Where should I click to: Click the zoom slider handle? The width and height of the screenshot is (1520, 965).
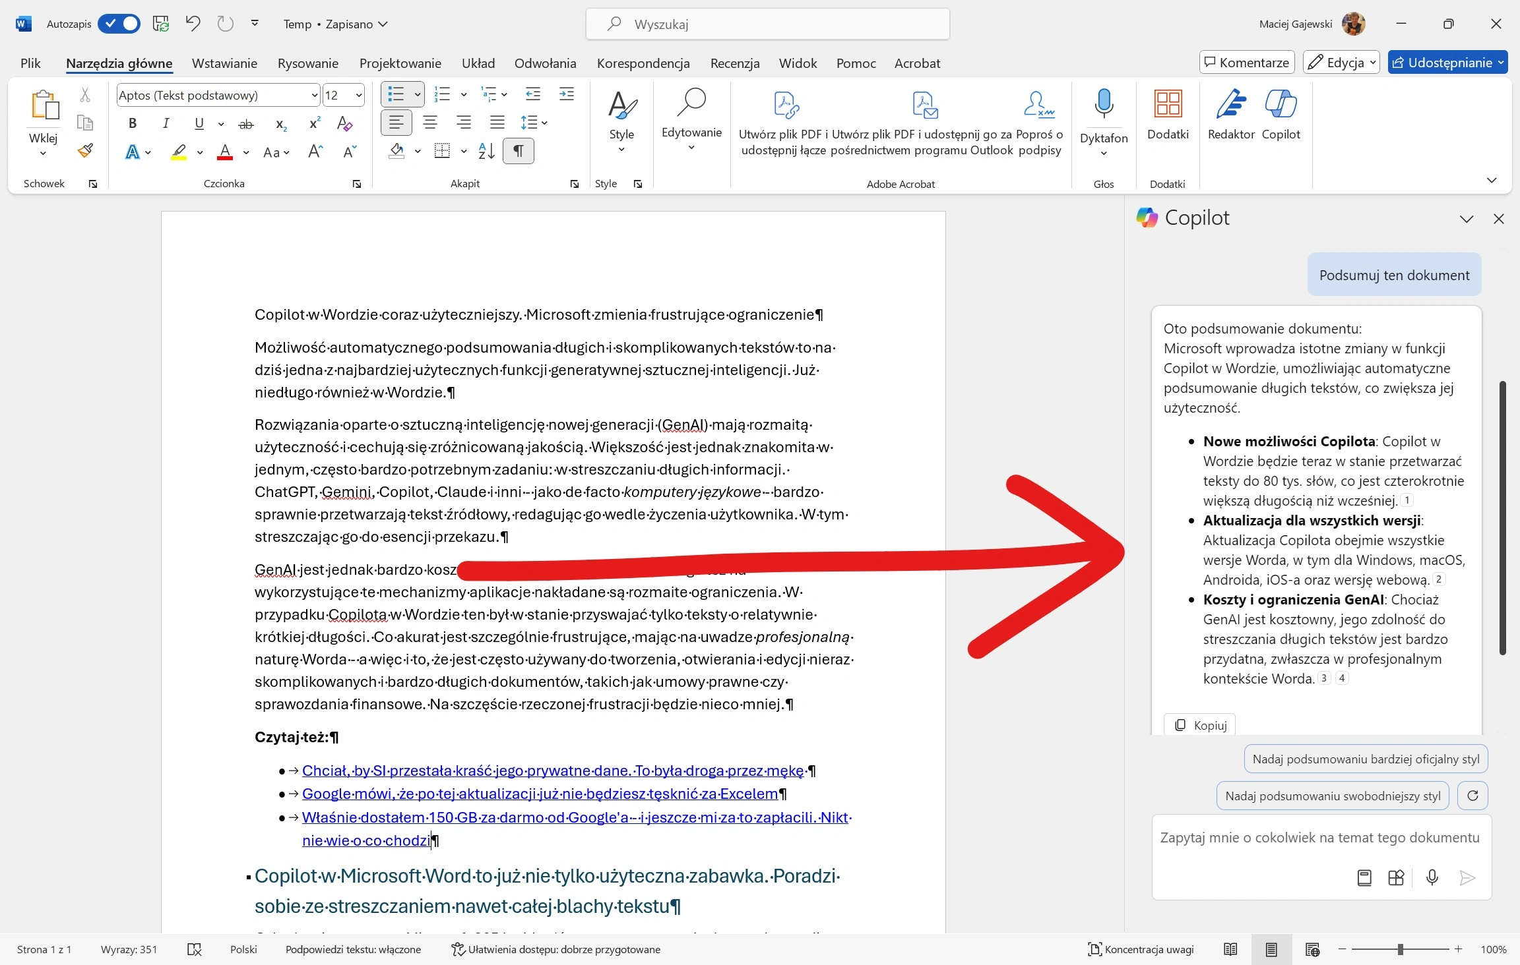pos(1400,949)
